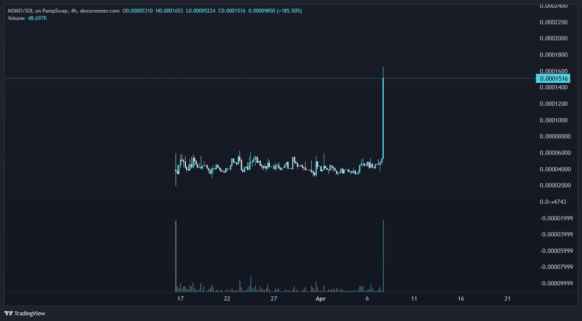Screen dimensions: 582x321
Task: Click the 0.00008000 price axis label
Action: [554, 137]
